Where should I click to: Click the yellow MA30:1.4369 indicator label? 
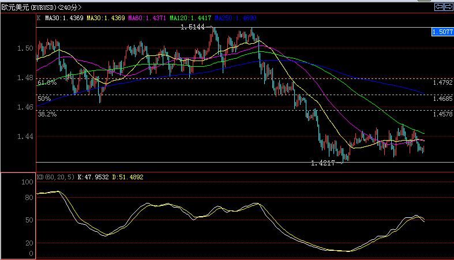pyautogui.click(x=106, y=18)
